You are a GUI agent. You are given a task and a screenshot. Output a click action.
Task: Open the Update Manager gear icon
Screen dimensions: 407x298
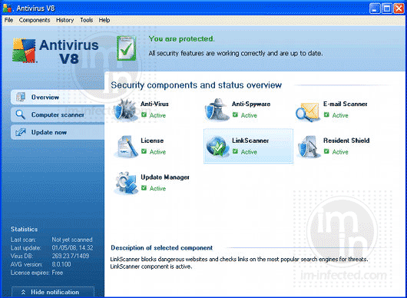tap(126, 183)
